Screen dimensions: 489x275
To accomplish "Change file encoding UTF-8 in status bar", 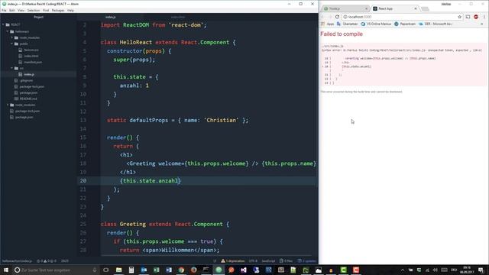I will click(253, 261).
